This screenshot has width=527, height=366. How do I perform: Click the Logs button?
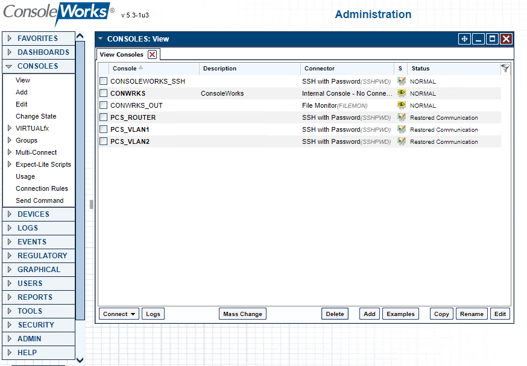[153, 314]
